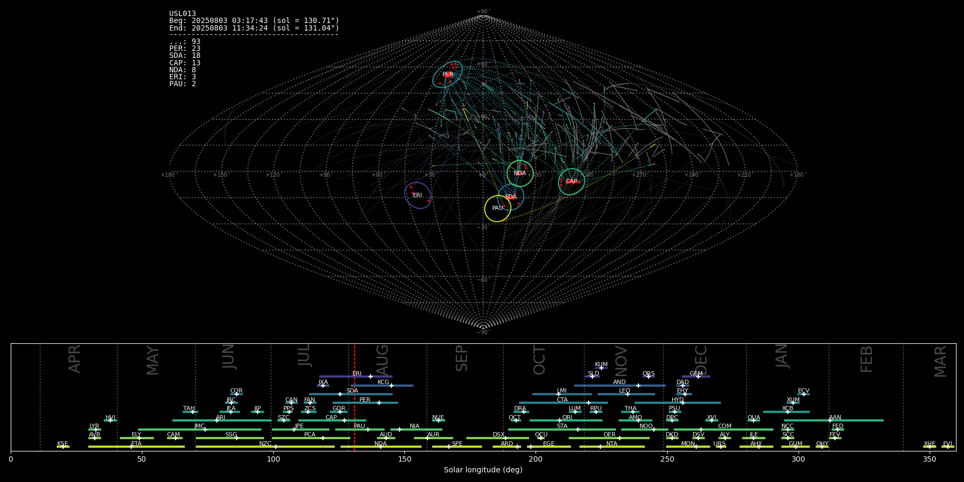The image size is (964, 482).
Task: Click the '-60' declination label on map
Action: click(x=483, y=280)
